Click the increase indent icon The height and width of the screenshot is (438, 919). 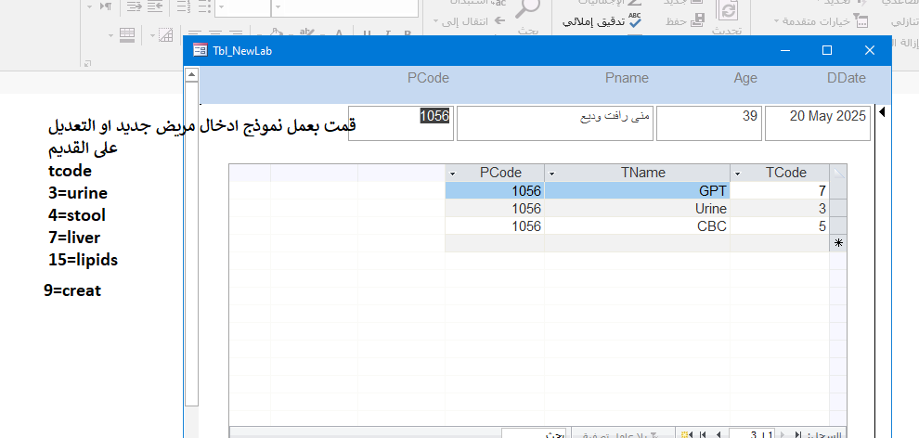click(134, 6)
